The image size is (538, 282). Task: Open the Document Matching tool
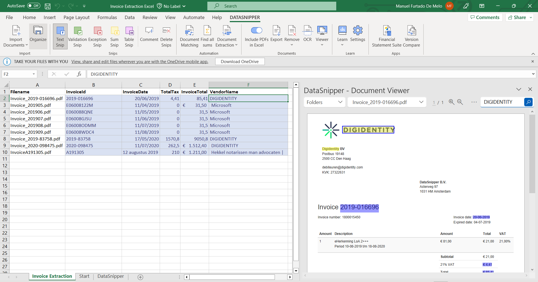[x=189, y=36]
